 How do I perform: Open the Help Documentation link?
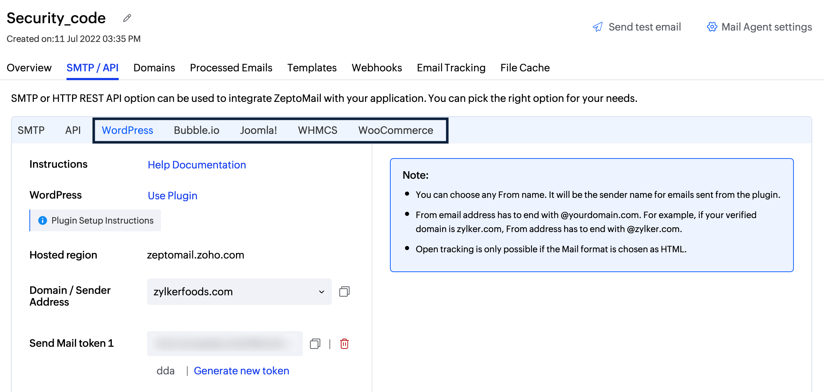(197, 165)
